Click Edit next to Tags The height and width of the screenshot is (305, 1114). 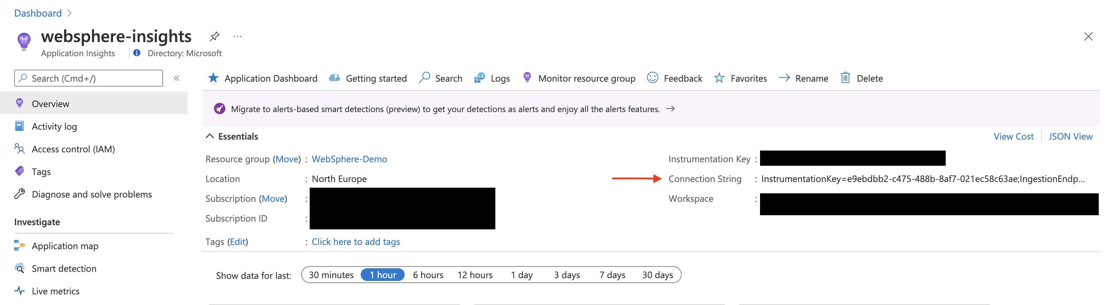(x=237, y=242)
